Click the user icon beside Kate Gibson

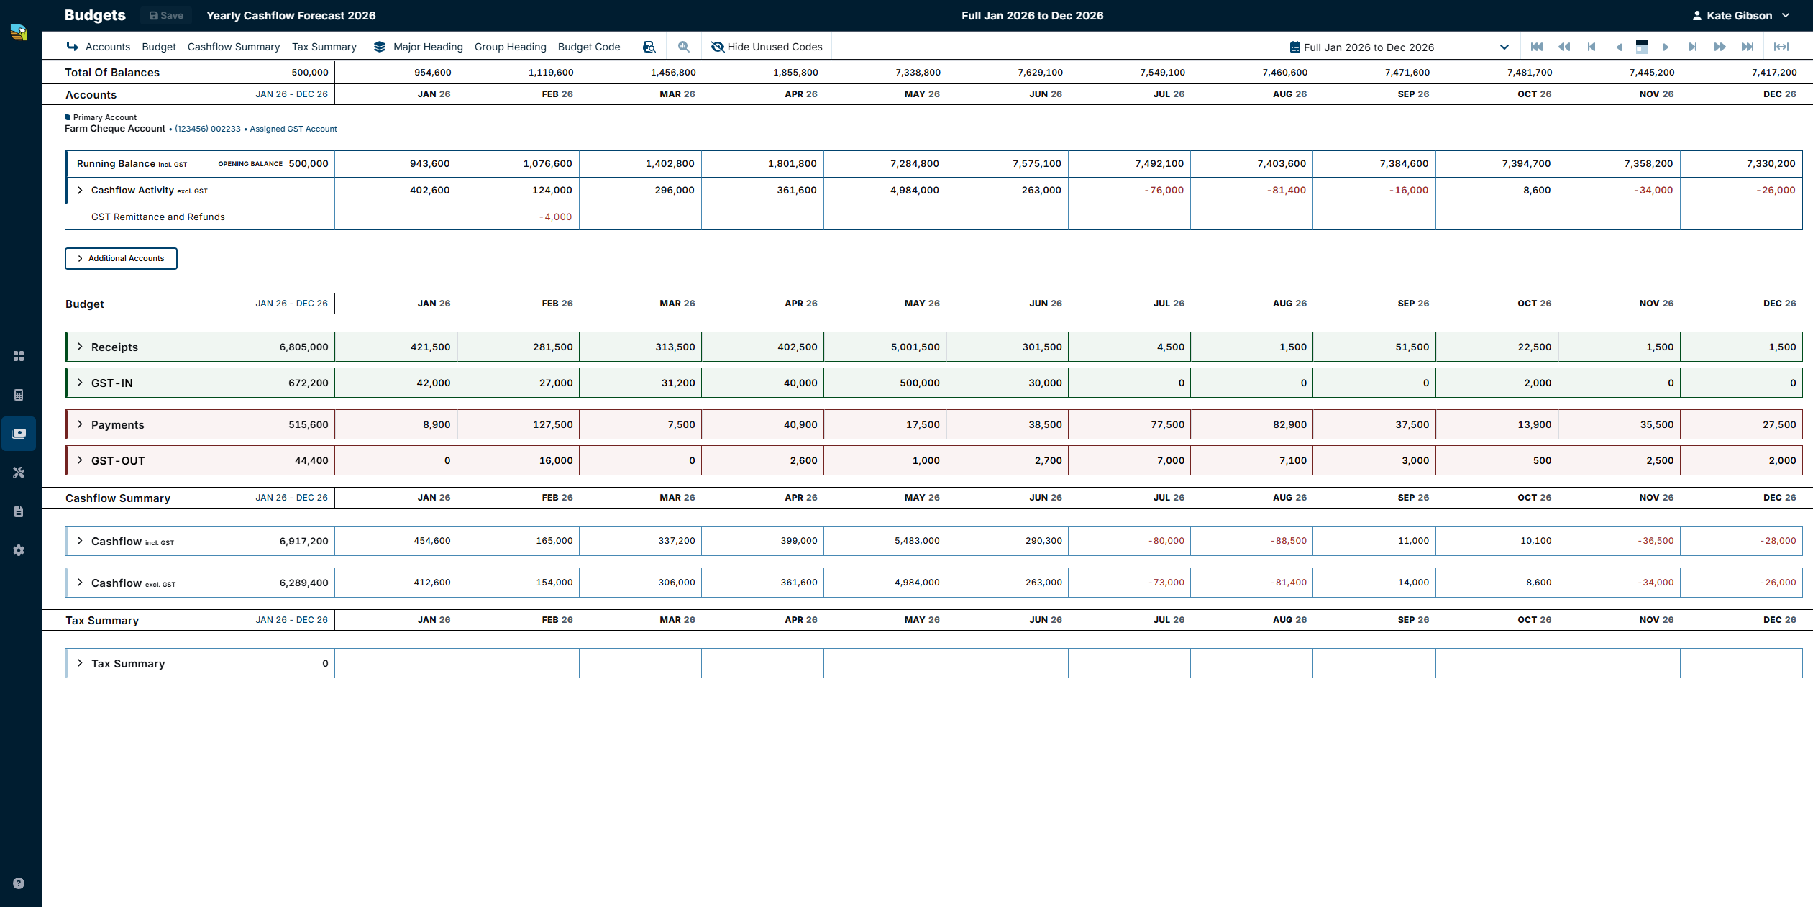[1697, 15]
